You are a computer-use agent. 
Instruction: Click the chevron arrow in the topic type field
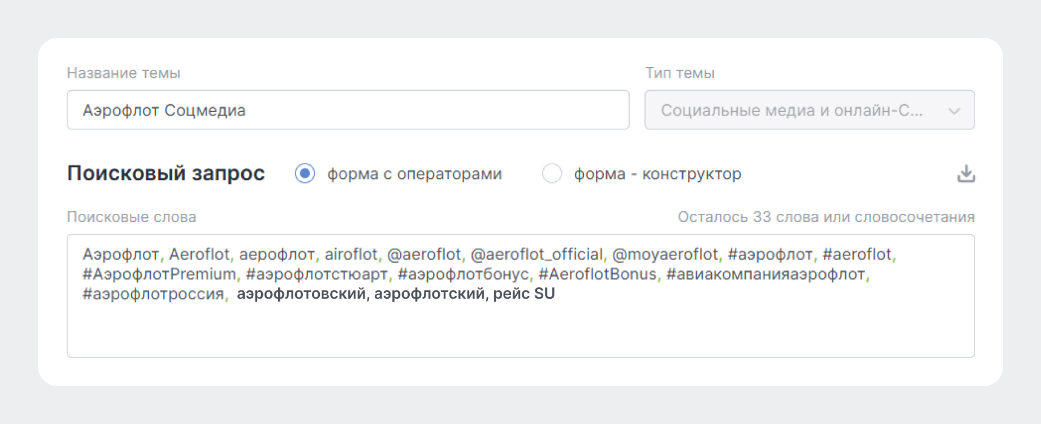[954, 111]
